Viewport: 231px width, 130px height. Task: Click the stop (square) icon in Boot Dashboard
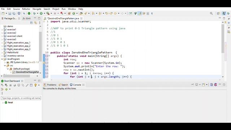coord(10,85)
